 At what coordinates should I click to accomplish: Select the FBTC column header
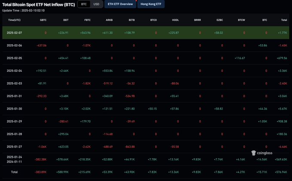tap(87, 20)
